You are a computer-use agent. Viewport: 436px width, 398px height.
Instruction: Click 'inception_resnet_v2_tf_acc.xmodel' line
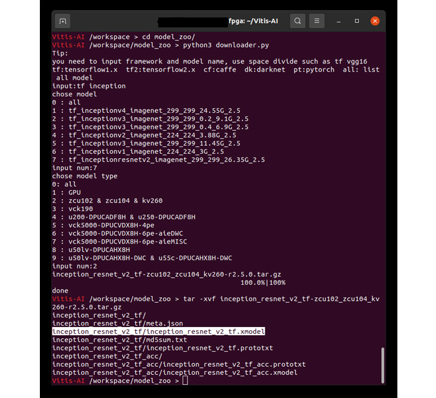tap(174, 372)
